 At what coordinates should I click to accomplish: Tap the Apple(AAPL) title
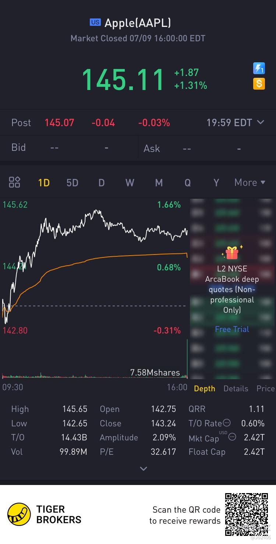pos(138,23)
